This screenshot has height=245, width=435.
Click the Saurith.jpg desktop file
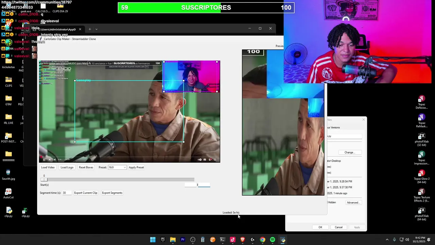pos(8,175)
